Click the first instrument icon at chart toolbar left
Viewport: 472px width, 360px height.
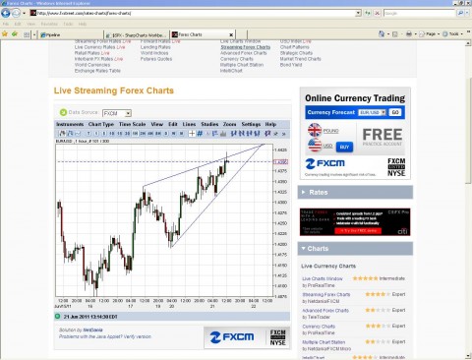[x=62, y=134]
